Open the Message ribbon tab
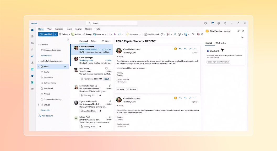 [59, 29]
